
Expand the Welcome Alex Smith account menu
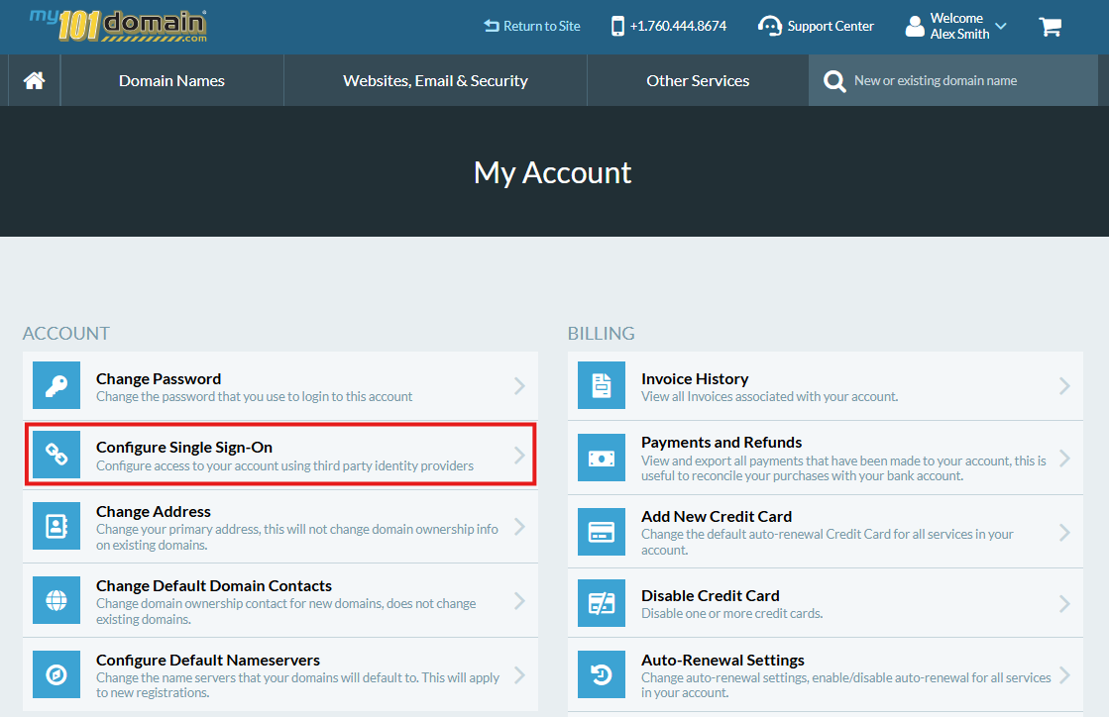(x=953, y=26)
